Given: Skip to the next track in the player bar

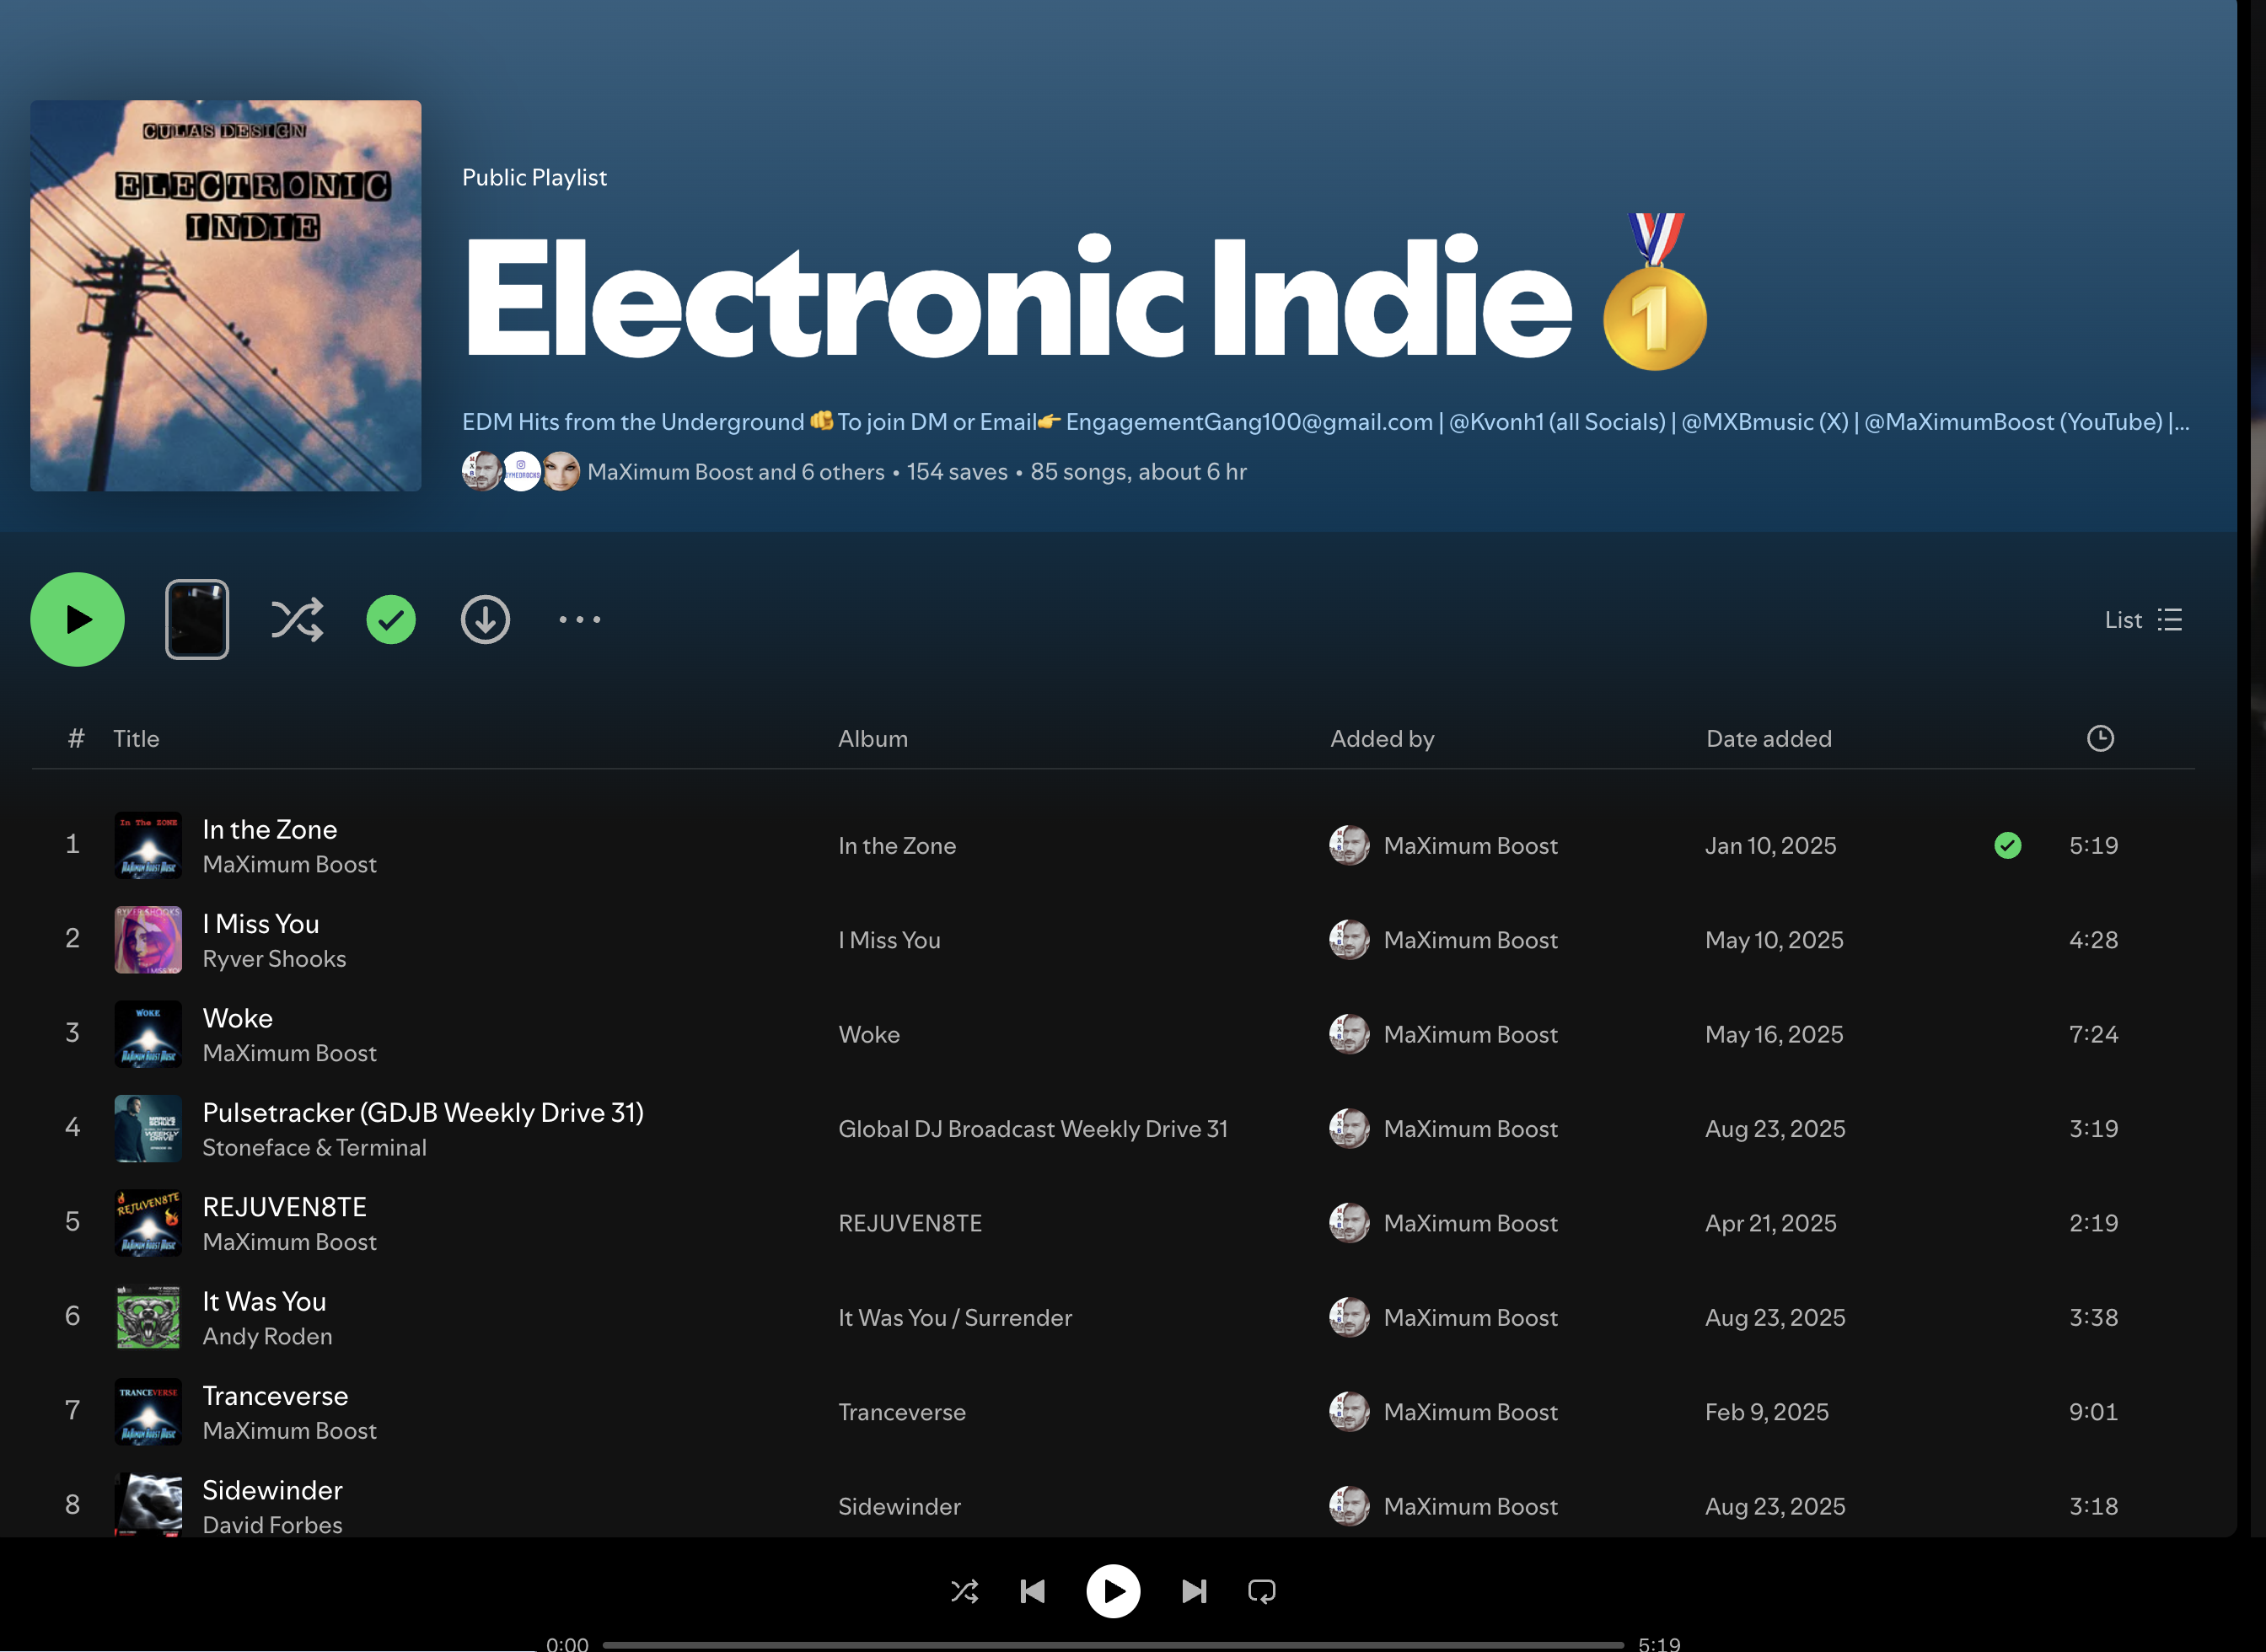Looking at the screenshot, I should point(1194,1591).
